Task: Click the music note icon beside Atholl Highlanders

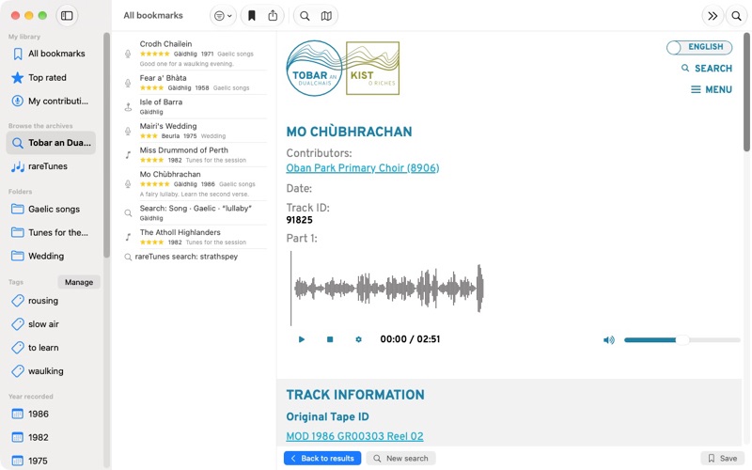Action: point(128,237)
